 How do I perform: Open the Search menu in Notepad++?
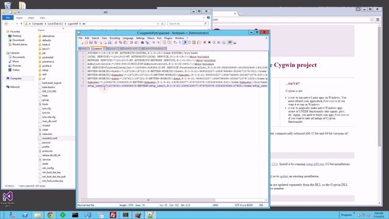coord(95,38)
